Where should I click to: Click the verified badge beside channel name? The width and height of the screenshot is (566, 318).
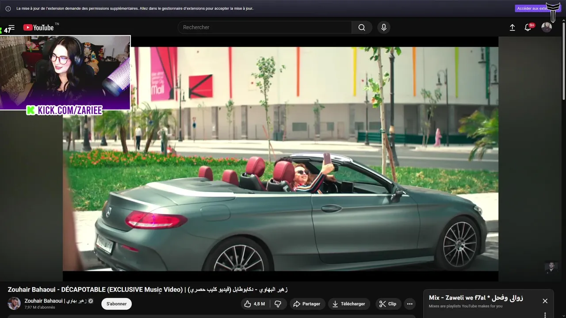[x=91, y=301]
